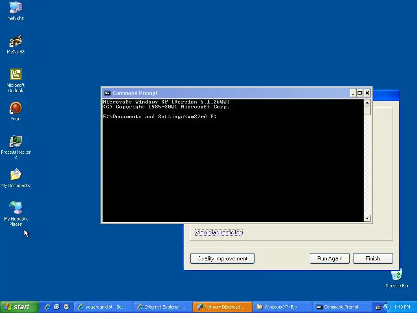Switch to Internet Explorer taskbar button

(x=162, y=307)
